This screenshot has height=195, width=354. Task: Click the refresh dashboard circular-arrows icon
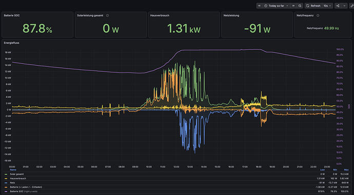click(308, 6)
